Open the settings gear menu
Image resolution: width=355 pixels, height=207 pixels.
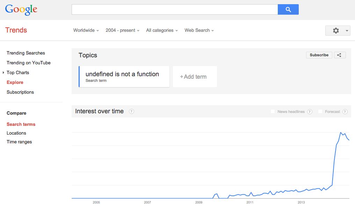pyautogui.click(x=338, y=30)
